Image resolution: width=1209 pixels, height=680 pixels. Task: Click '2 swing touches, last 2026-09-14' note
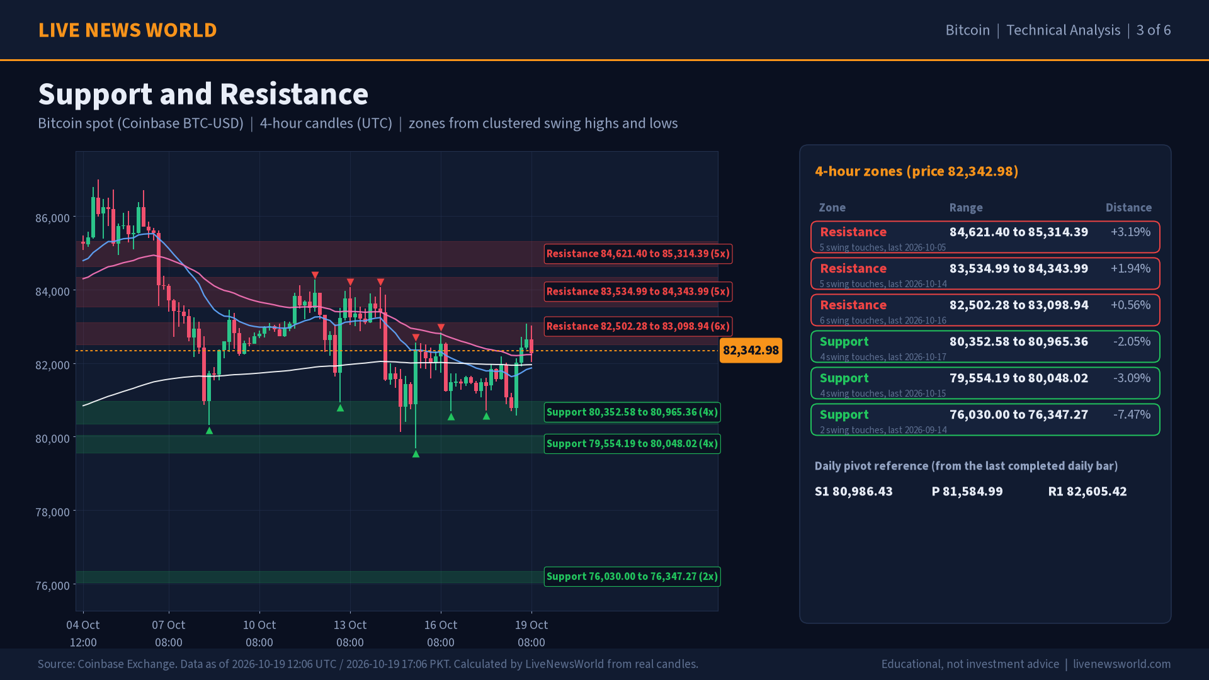[x=883, y=430]
